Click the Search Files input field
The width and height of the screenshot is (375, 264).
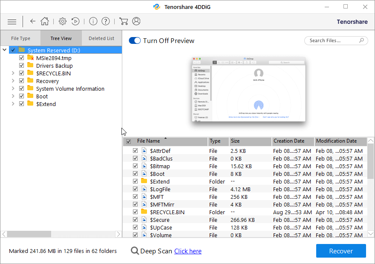[336, 40]
